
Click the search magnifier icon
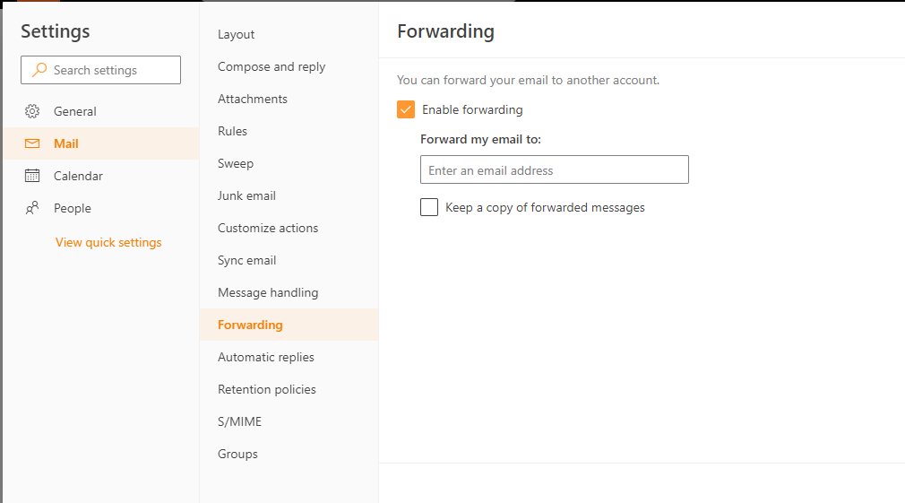[x=39, y=70]
